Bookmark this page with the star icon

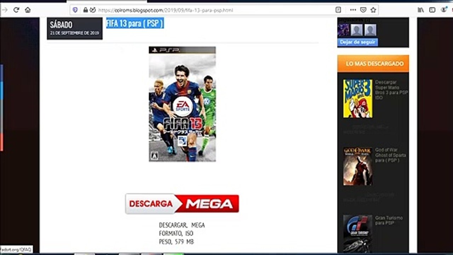[373, 10]
